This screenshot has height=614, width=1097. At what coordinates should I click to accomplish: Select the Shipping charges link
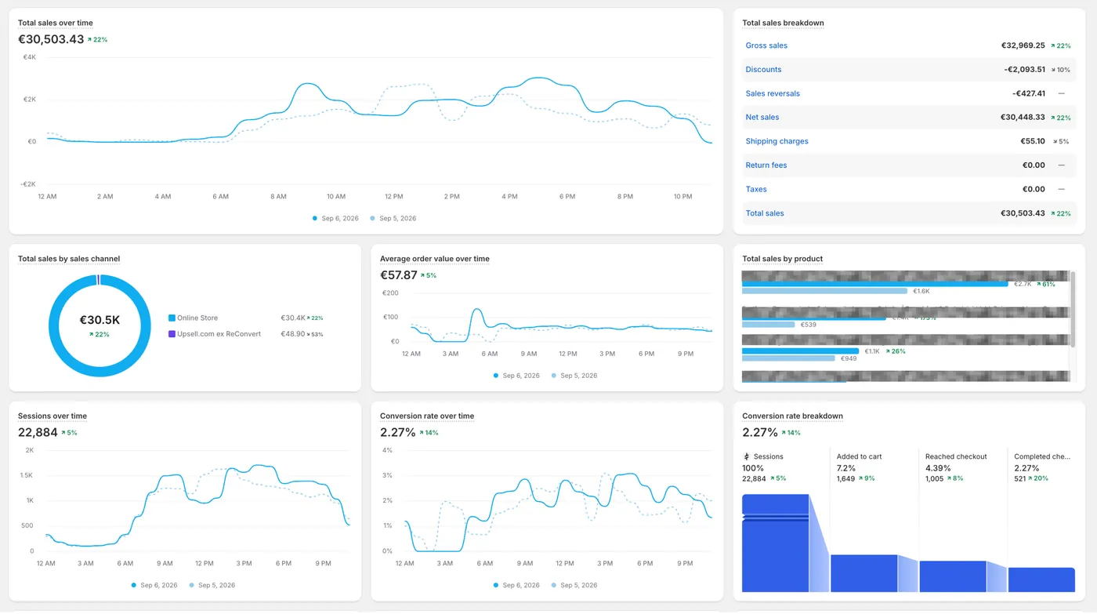click(777, 141)
